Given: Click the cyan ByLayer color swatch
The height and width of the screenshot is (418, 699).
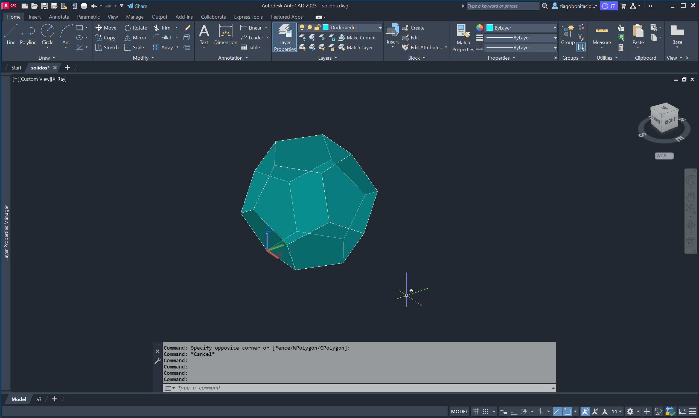Looking at the screenshot, I should pos(490,28).
